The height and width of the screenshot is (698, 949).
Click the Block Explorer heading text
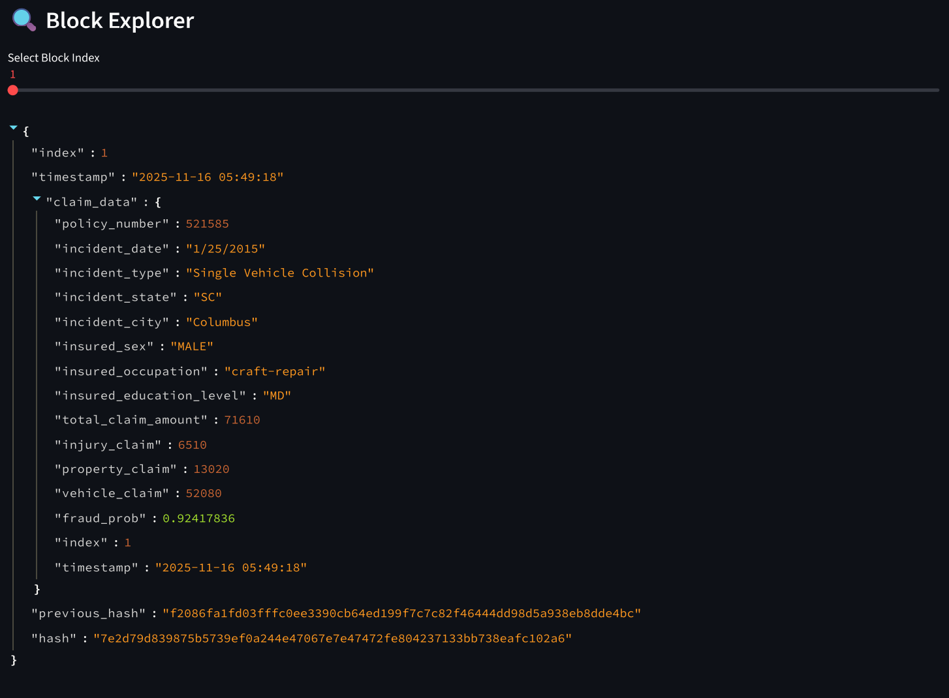pyautogui.click(x=119, y=21)
